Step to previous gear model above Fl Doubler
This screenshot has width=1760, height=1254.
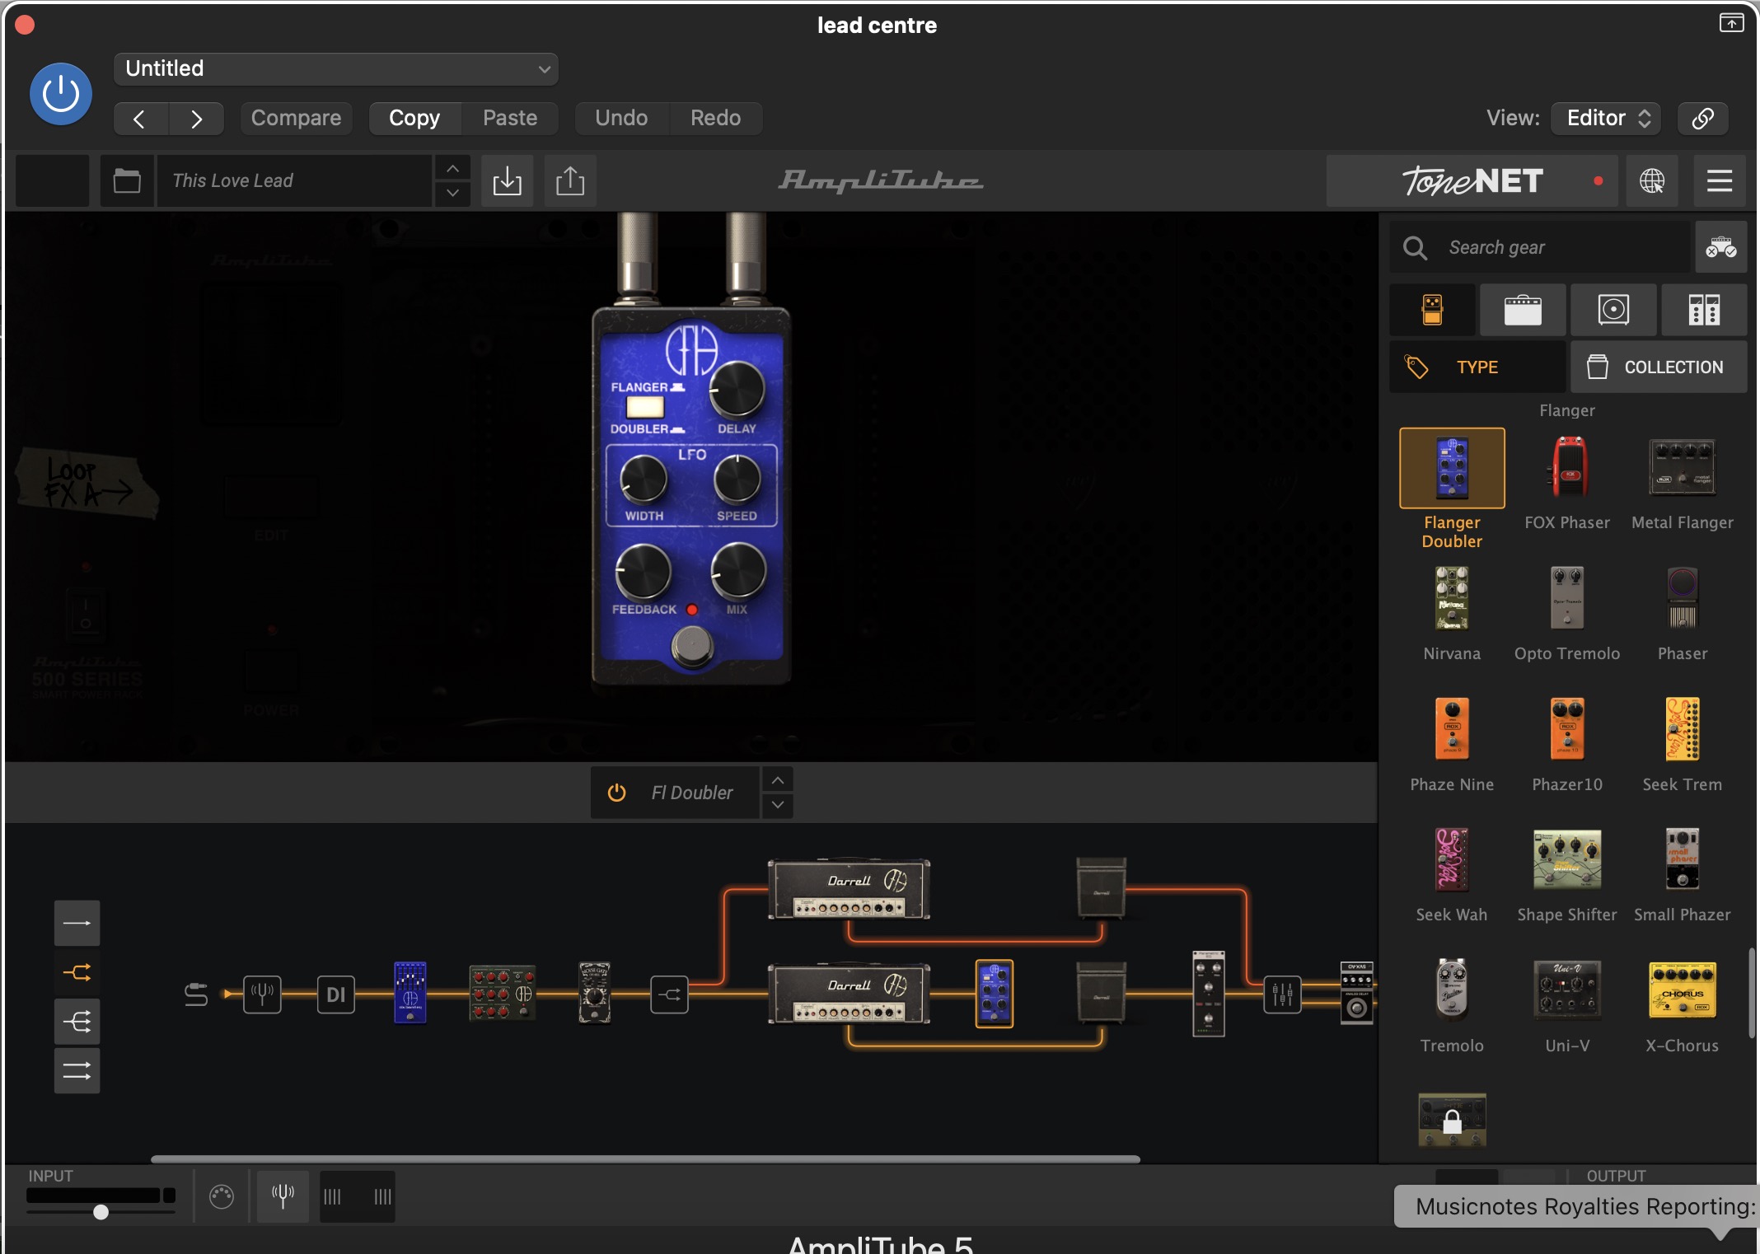coord(778,779)
